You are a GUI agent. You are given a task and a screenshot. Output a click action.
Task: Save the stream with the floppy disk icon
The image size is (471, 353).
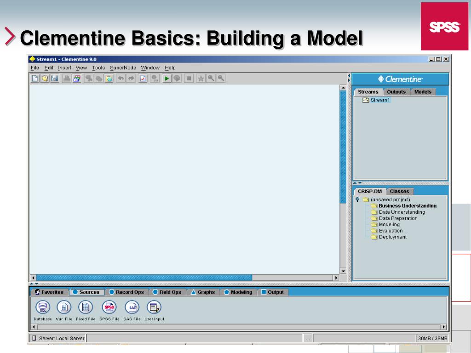click(x=55, y=78)
